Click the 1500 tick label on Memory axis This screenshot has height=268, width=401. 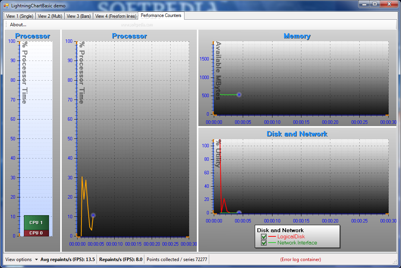point(204,59)
